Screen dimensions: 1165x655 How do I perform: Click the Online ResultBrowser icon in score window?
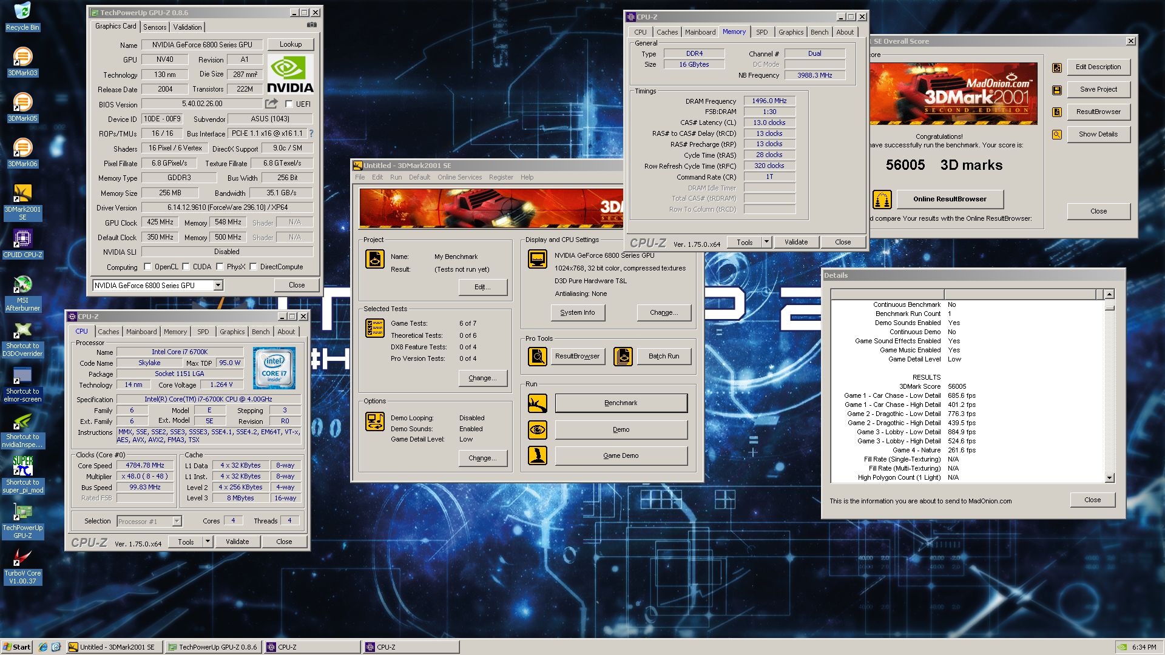(882, 199)
